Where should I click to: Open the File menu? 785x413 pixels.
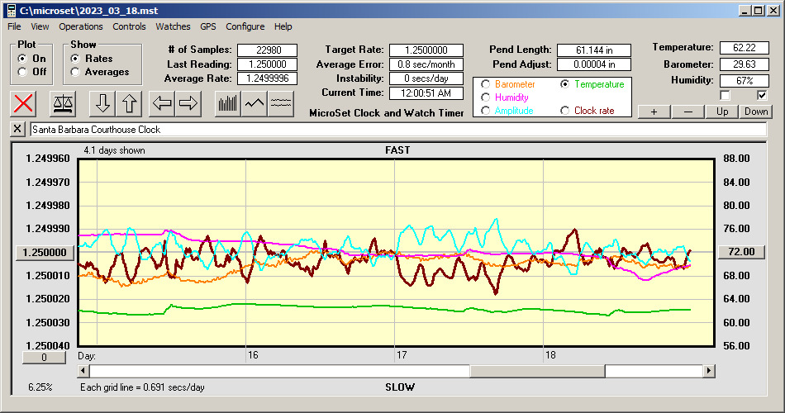14,26
